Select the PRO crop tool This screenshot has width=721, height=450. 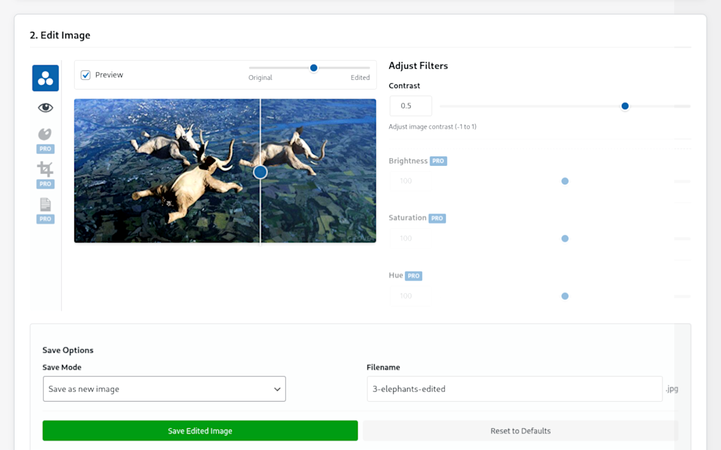(x=45, y=169)
